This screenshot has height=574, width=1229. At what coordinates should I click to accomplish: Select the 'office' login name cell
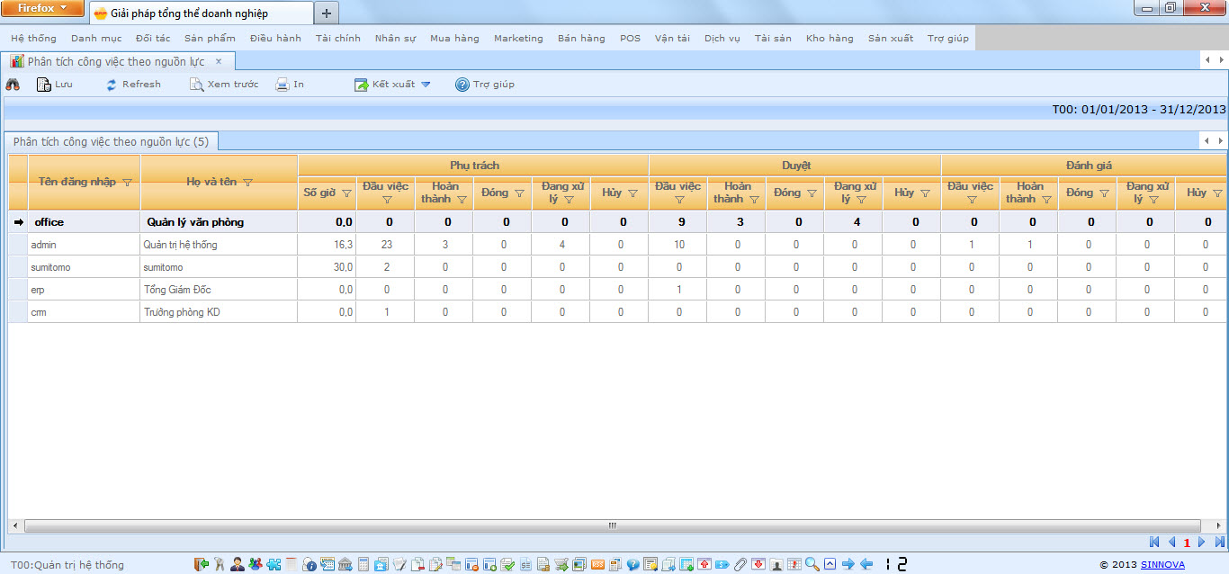click(85, 222)
